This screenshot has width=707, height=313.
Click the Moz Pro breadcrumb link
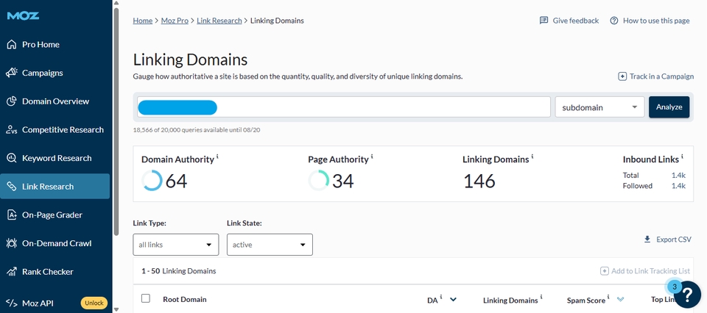point(175,21)
